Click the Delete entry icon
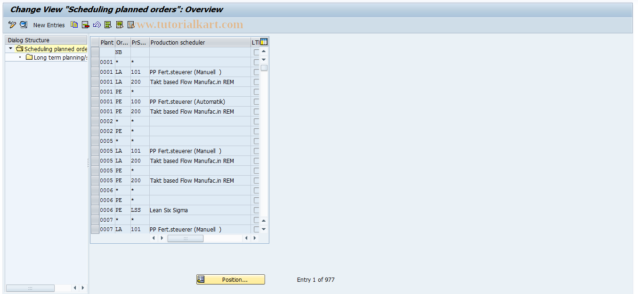Image resolution: width=638 pixels, height=294 pixels. coord(86,25)
